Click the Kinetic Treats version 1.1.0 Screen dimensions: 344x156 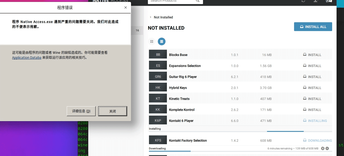tap(234, 99)
